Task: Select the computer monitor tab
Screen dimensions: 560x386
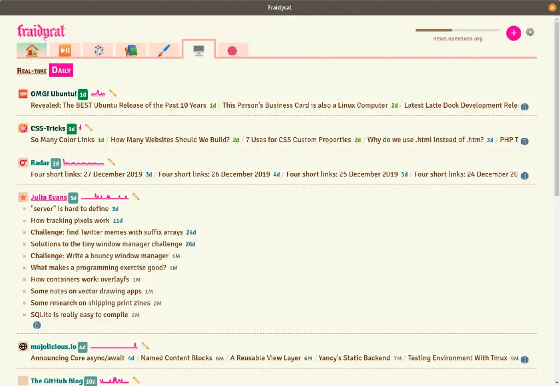Action: [199, 50]
